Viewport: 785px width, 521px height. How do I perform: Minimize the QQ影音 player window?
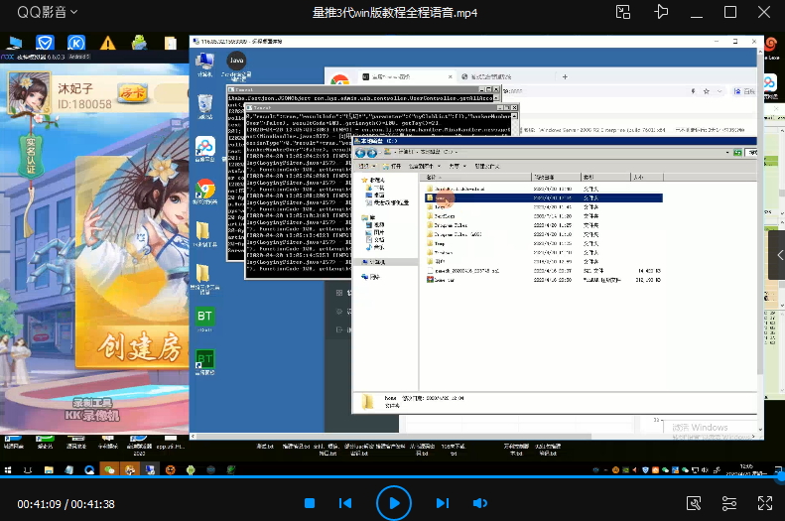pos(695,13)
